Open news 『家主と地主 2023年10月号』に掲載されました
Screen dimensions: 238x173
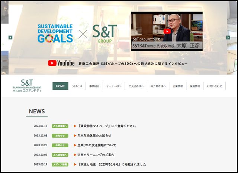click(x=112, y=164)
